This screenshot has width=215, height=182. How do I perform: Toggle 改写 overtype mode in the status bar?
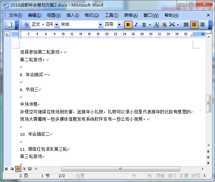point(196,176)
